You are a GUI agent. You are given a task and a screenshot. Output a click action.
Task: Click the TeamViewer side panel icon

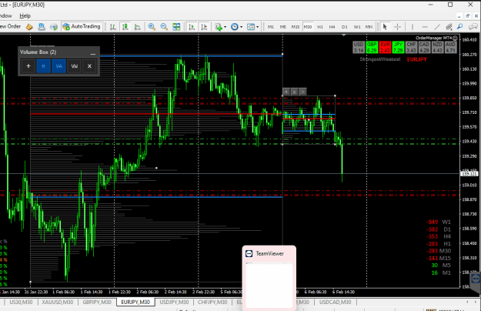[476, 279]
